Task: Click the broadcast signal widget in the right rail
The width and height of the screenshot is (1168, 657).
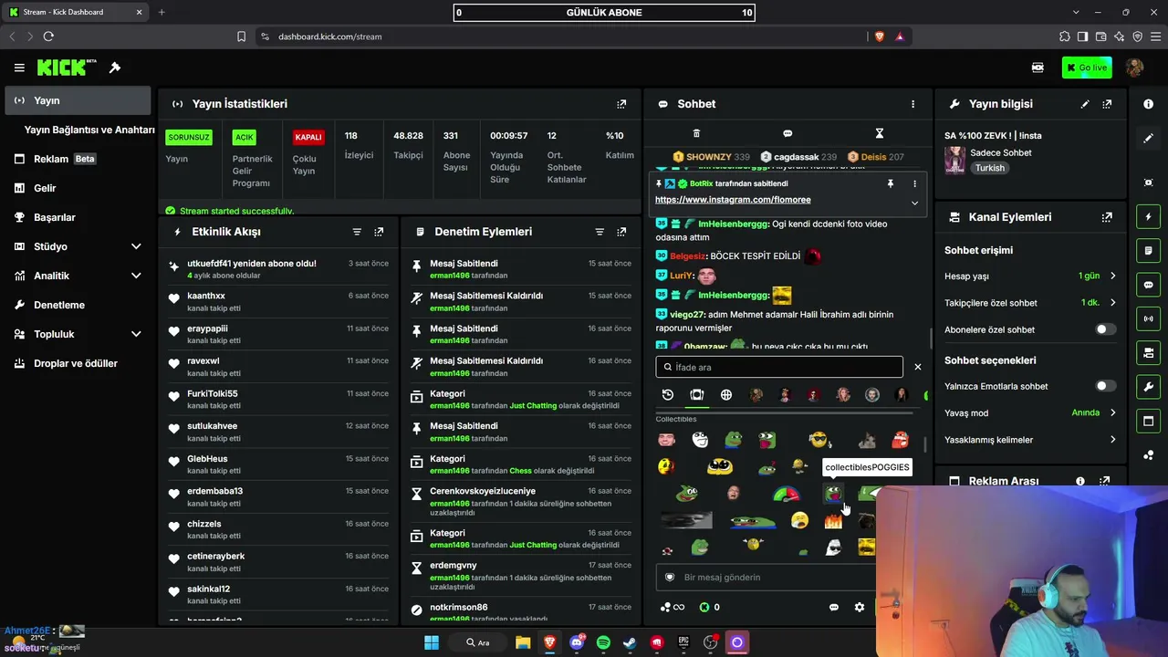Action: (1148, 318)
